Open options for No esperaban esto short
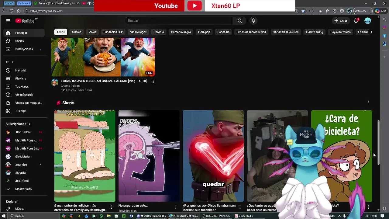This screenshot has height=219, width=389. pos(176,207)
